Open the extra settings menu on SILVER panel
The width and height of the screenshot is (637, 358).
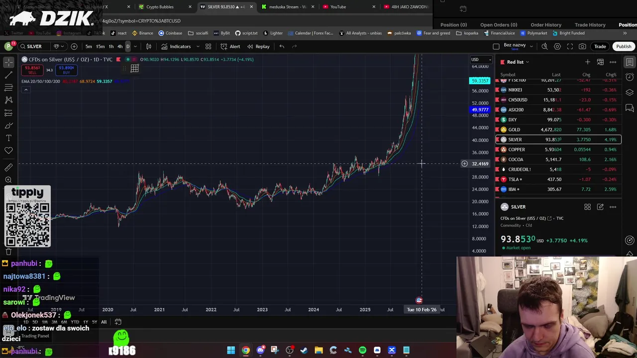pyautogui.click(x=613, y=207)
